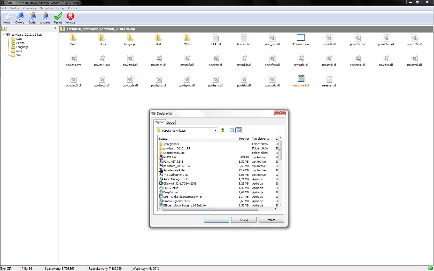Viewport: 434px width, 271px height.
Task: Select the pcwiz64.sys file icon
Action: [73, 58]
